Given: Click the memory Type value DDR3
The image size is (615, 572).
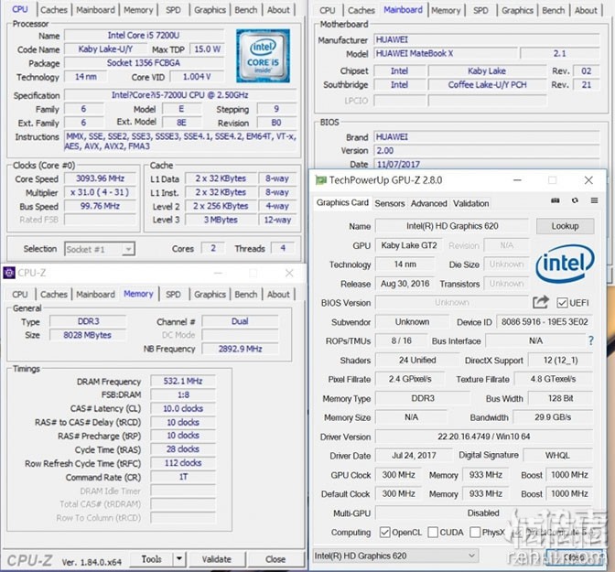Looking at the screenshot, I should [88, 321].
